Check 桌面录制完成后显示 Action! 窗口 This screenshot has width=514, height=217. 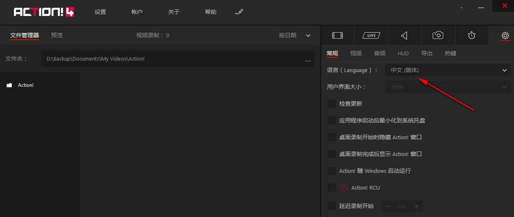point(332,154)
